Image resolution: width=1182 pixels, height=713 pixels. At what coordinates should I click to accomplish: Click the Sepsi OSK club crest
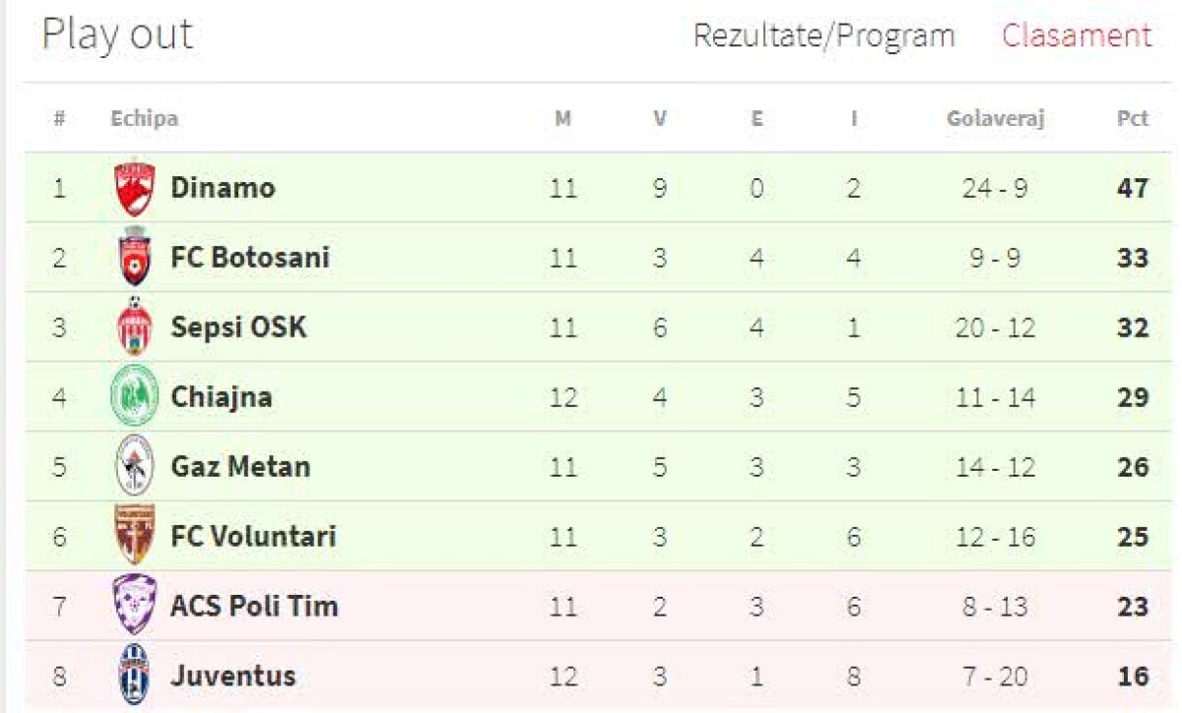coord(134,327)
